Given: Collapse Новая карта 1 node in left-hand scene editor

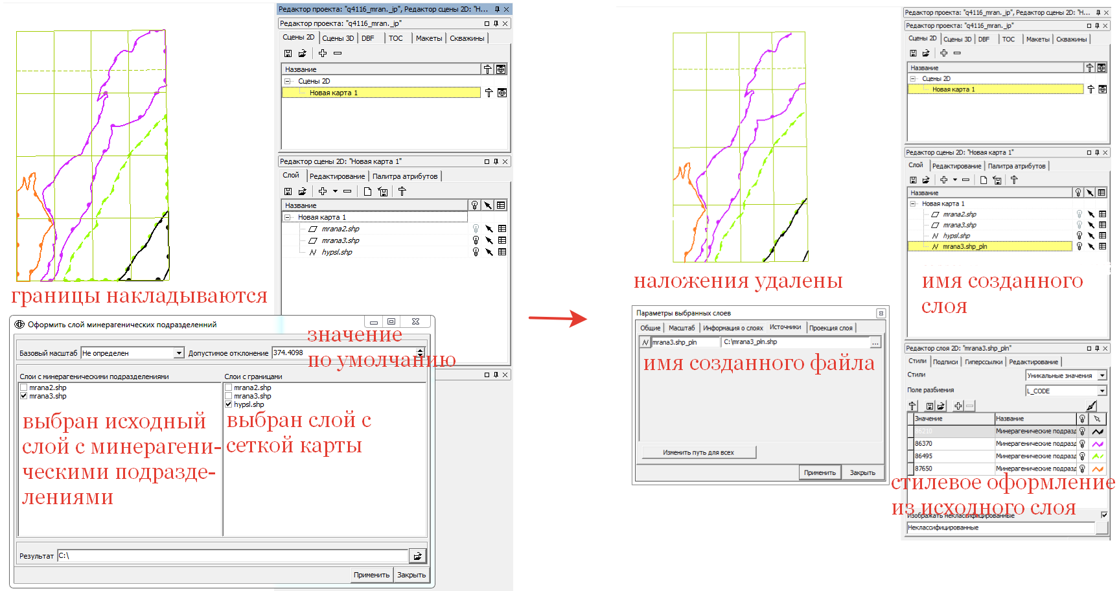Looking at the screenshot, I should [288, 217].
